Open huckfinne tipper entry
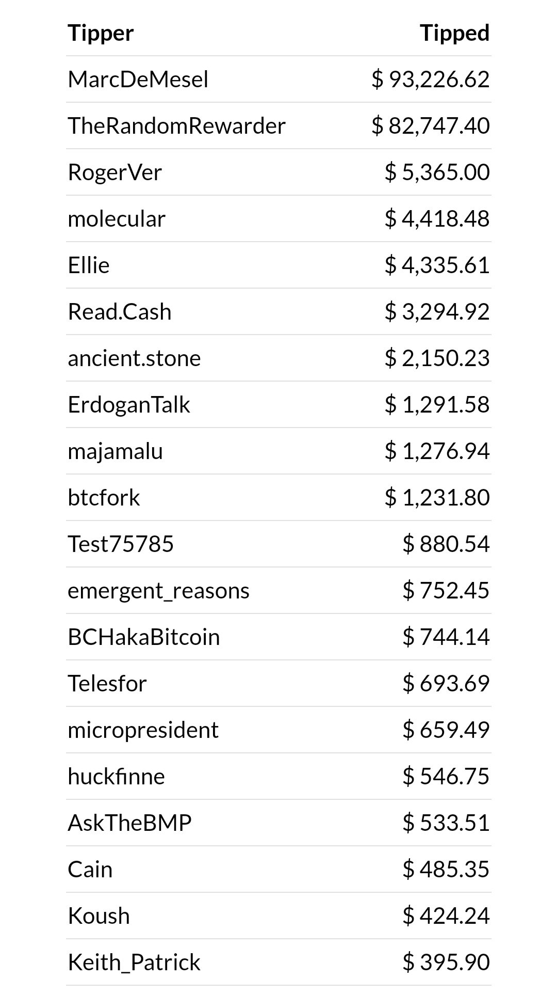The width and height of the screenshot is (557, 993). [116, 777]
